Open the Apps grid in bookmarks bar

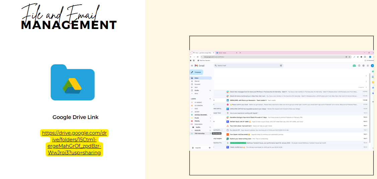(x=194, y=61)
